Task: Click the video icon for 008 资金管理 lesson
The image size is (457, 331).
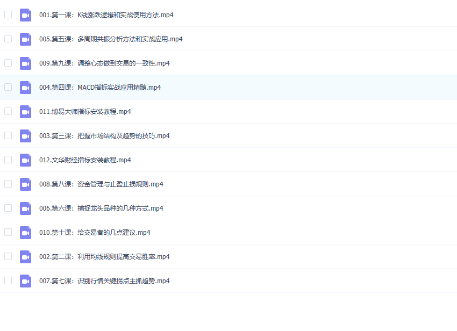Action: (25, 184)
